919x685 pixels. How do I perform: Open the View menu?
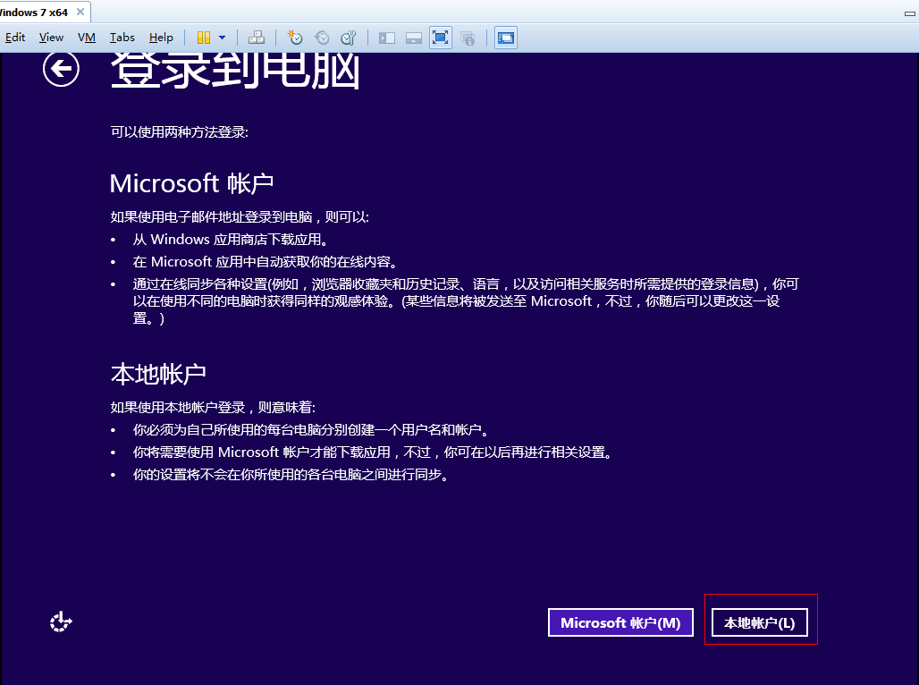tap(51, 38)
